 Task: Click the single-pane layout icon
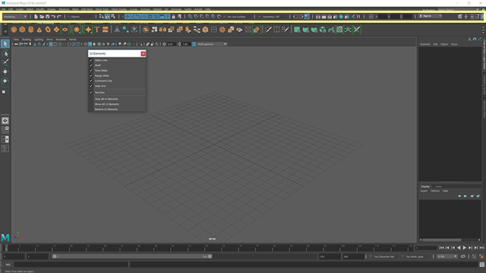tap(5, 121)
